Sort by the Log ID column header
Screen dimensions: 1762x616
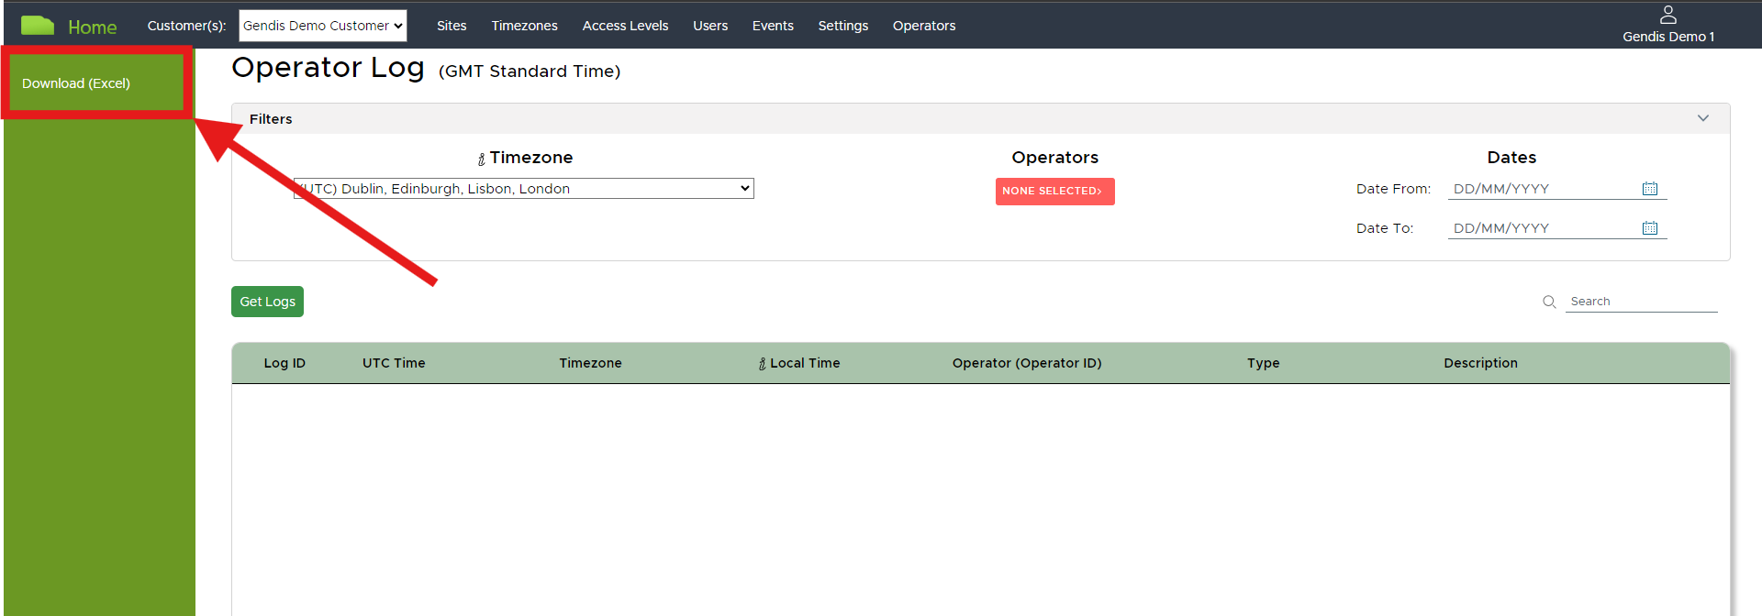click(284, 363)
